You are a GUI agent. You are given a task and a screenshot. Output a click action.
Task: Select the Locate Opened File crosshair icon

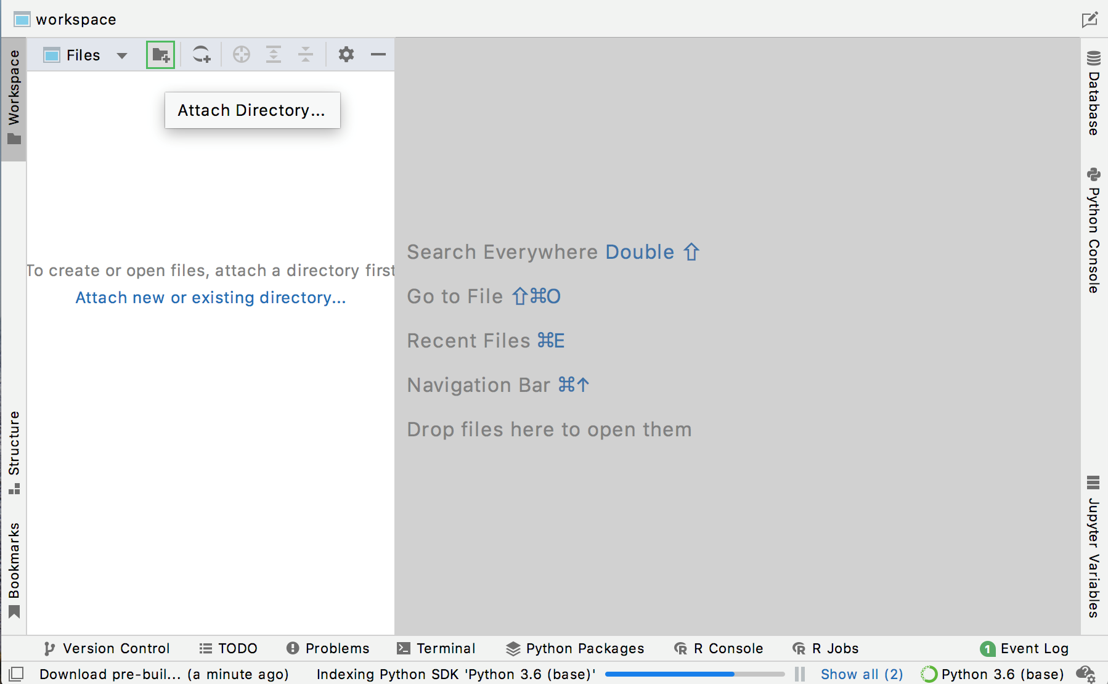(x=241, y=54)
